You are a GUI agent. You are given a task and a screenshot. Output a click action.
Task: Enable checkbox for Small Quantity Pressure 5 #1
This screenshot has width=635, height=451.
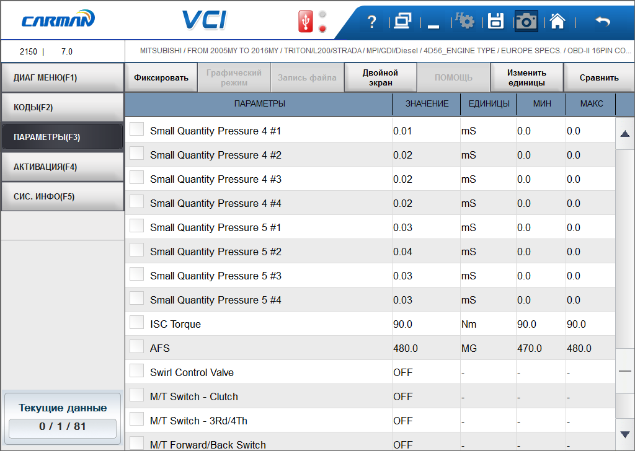136,225
